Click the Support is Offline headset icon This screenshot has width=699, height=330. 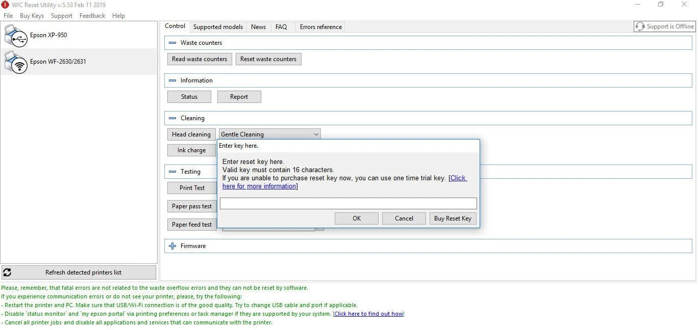[640, 26]
